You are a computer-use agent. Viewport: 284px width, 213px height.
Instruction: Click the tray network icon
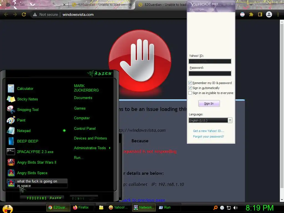click(x=229, y=208)
